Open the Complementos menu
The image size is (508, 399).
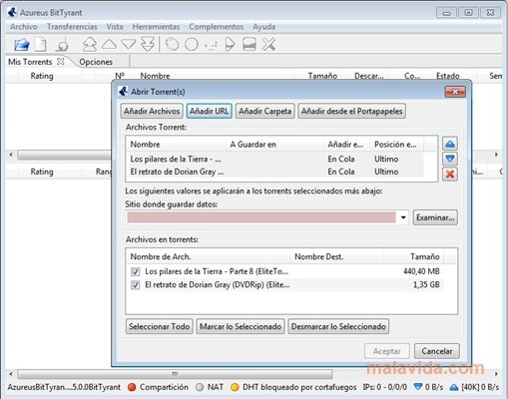(217, 27)
